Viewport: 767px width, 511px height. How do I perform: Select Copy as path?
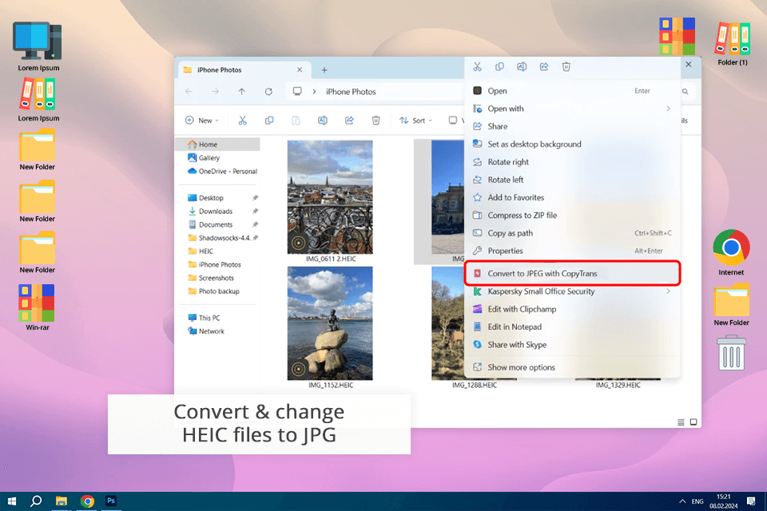point(572,233)
